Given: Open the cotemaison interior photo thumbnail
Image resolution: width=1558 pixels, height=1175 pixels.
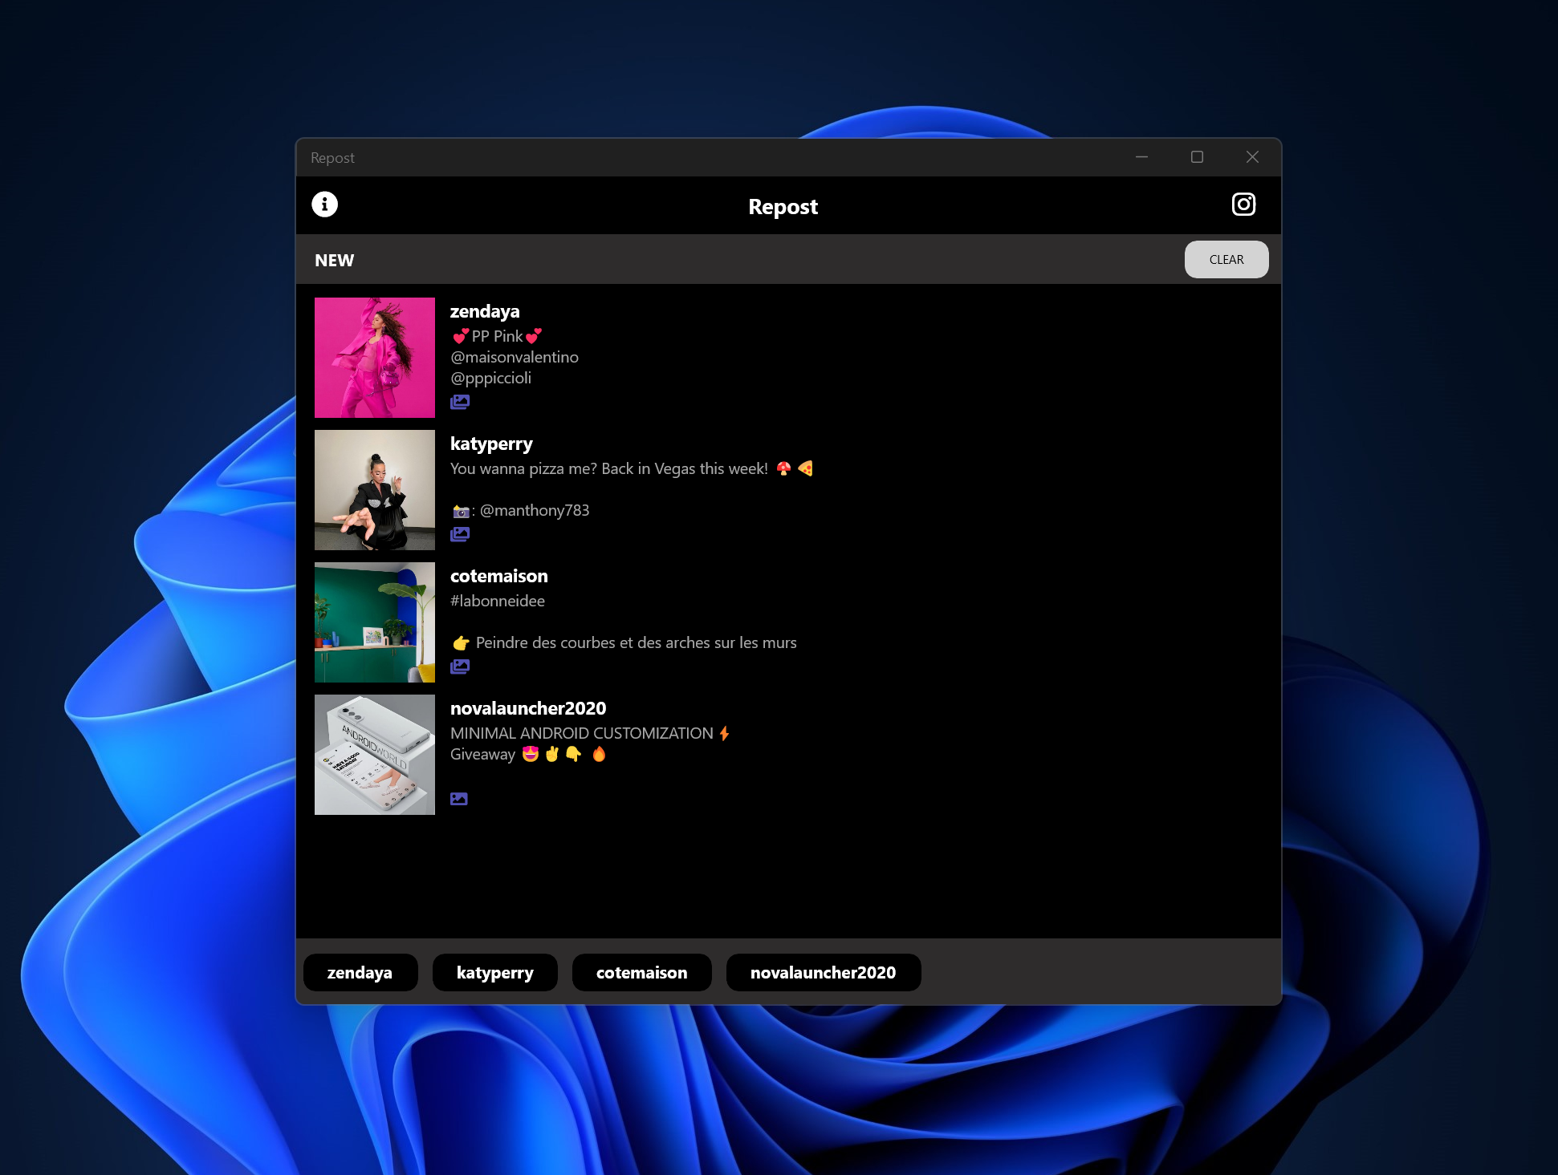Looking at the screenshot, I should (x=374, y=622).
